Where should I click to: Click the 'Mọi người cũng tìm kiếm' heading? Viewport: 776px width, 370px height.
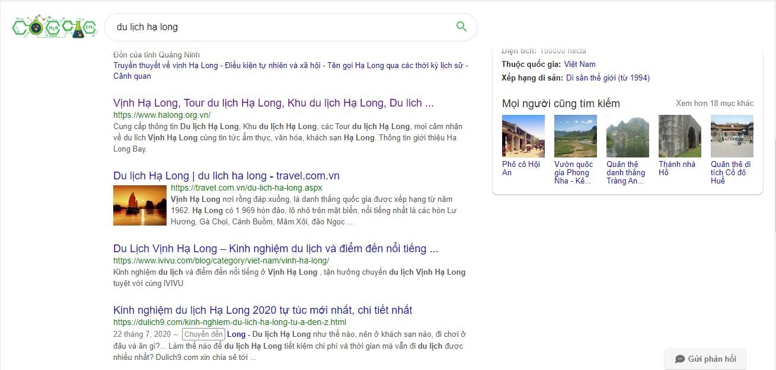tap(561, 104)
